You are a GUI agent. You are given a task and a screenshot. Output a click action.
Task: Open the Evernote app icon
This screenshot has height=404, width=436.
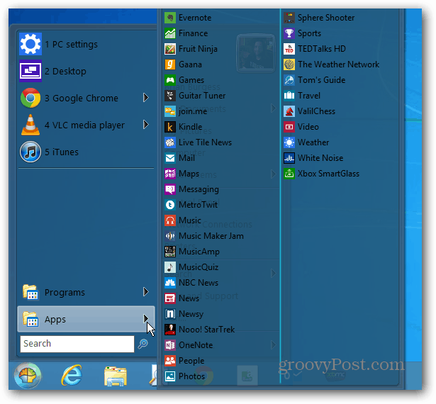170,18
